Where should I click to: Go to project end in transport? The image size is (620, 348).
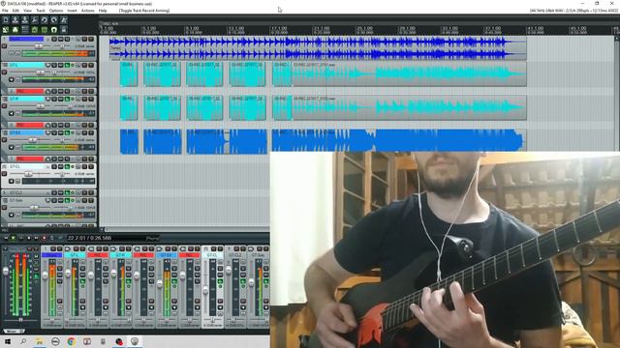(x=37, y=238)
